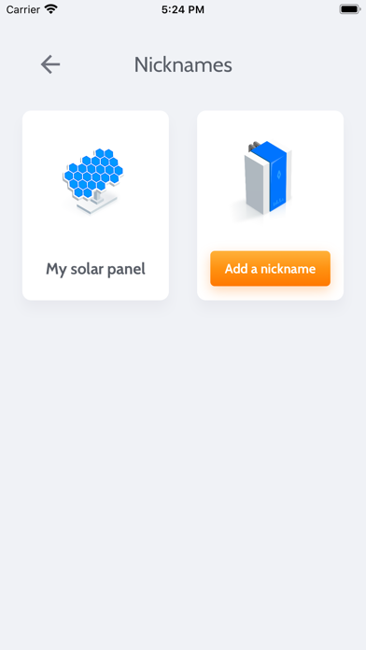Viewport: 366px width, 650px height.
Task: Click the battery indicator in status bar
Action: [350, 9]
